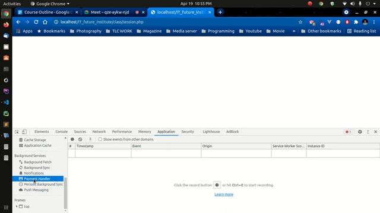
Task: Click the DevTools sidebar vertical scrollbar
Action: [x=65, y=193]
